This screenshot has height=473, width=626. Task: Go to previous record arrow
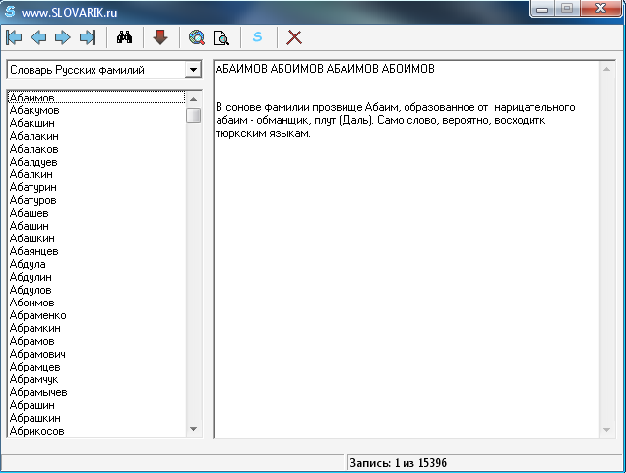[38, 37]
